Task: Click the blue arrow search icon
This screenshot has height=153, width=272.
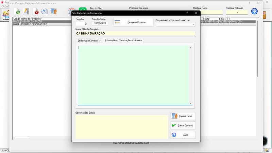Action: tap(254, 12)
